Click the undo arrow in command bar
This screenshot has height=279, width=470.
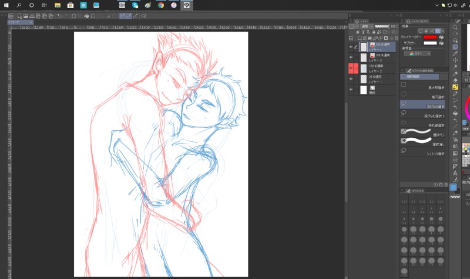(x=59, y=16)
